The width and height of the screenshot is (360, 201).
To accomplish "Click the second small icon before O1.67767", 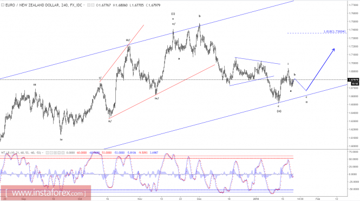I will point(93,5).
